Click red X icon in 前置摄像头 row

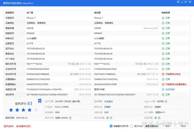click(163, 84)
